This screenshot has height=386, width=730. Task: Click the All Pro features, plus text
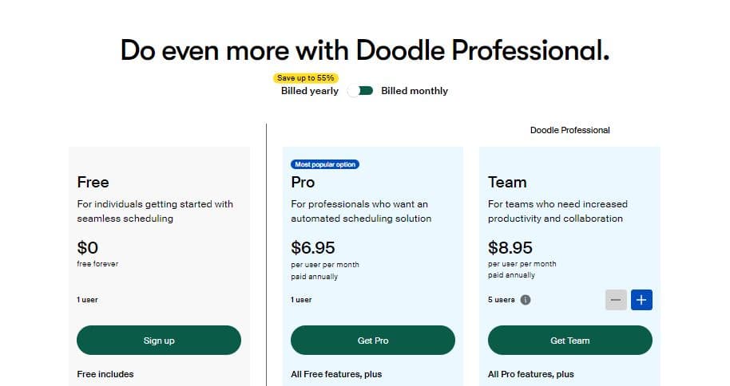click(x=530, y=374)
